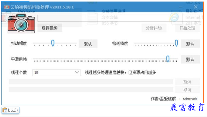Reset 平滑用帧 with its 默认 button
207x117 pixels.
(x=190, y=59)
